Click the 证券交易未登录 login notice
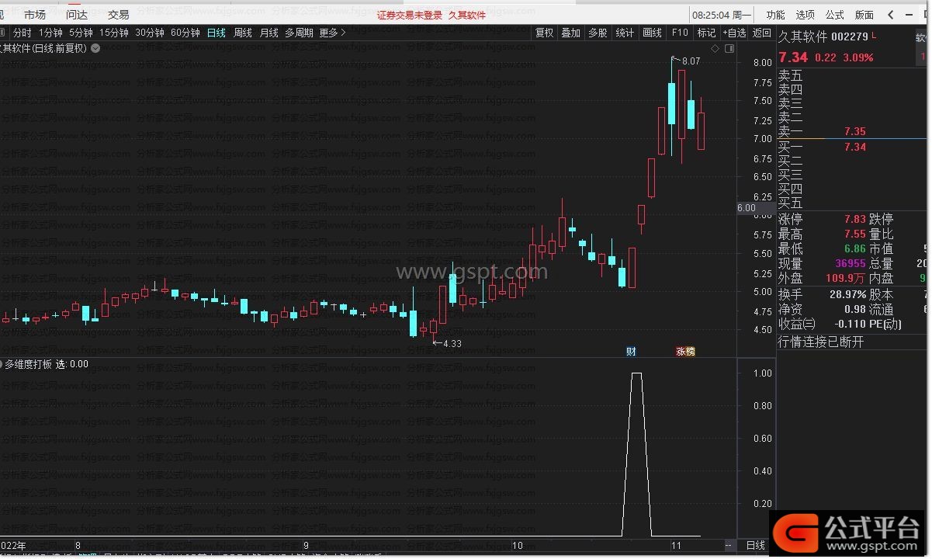932x559 pixels. [410, 16]
